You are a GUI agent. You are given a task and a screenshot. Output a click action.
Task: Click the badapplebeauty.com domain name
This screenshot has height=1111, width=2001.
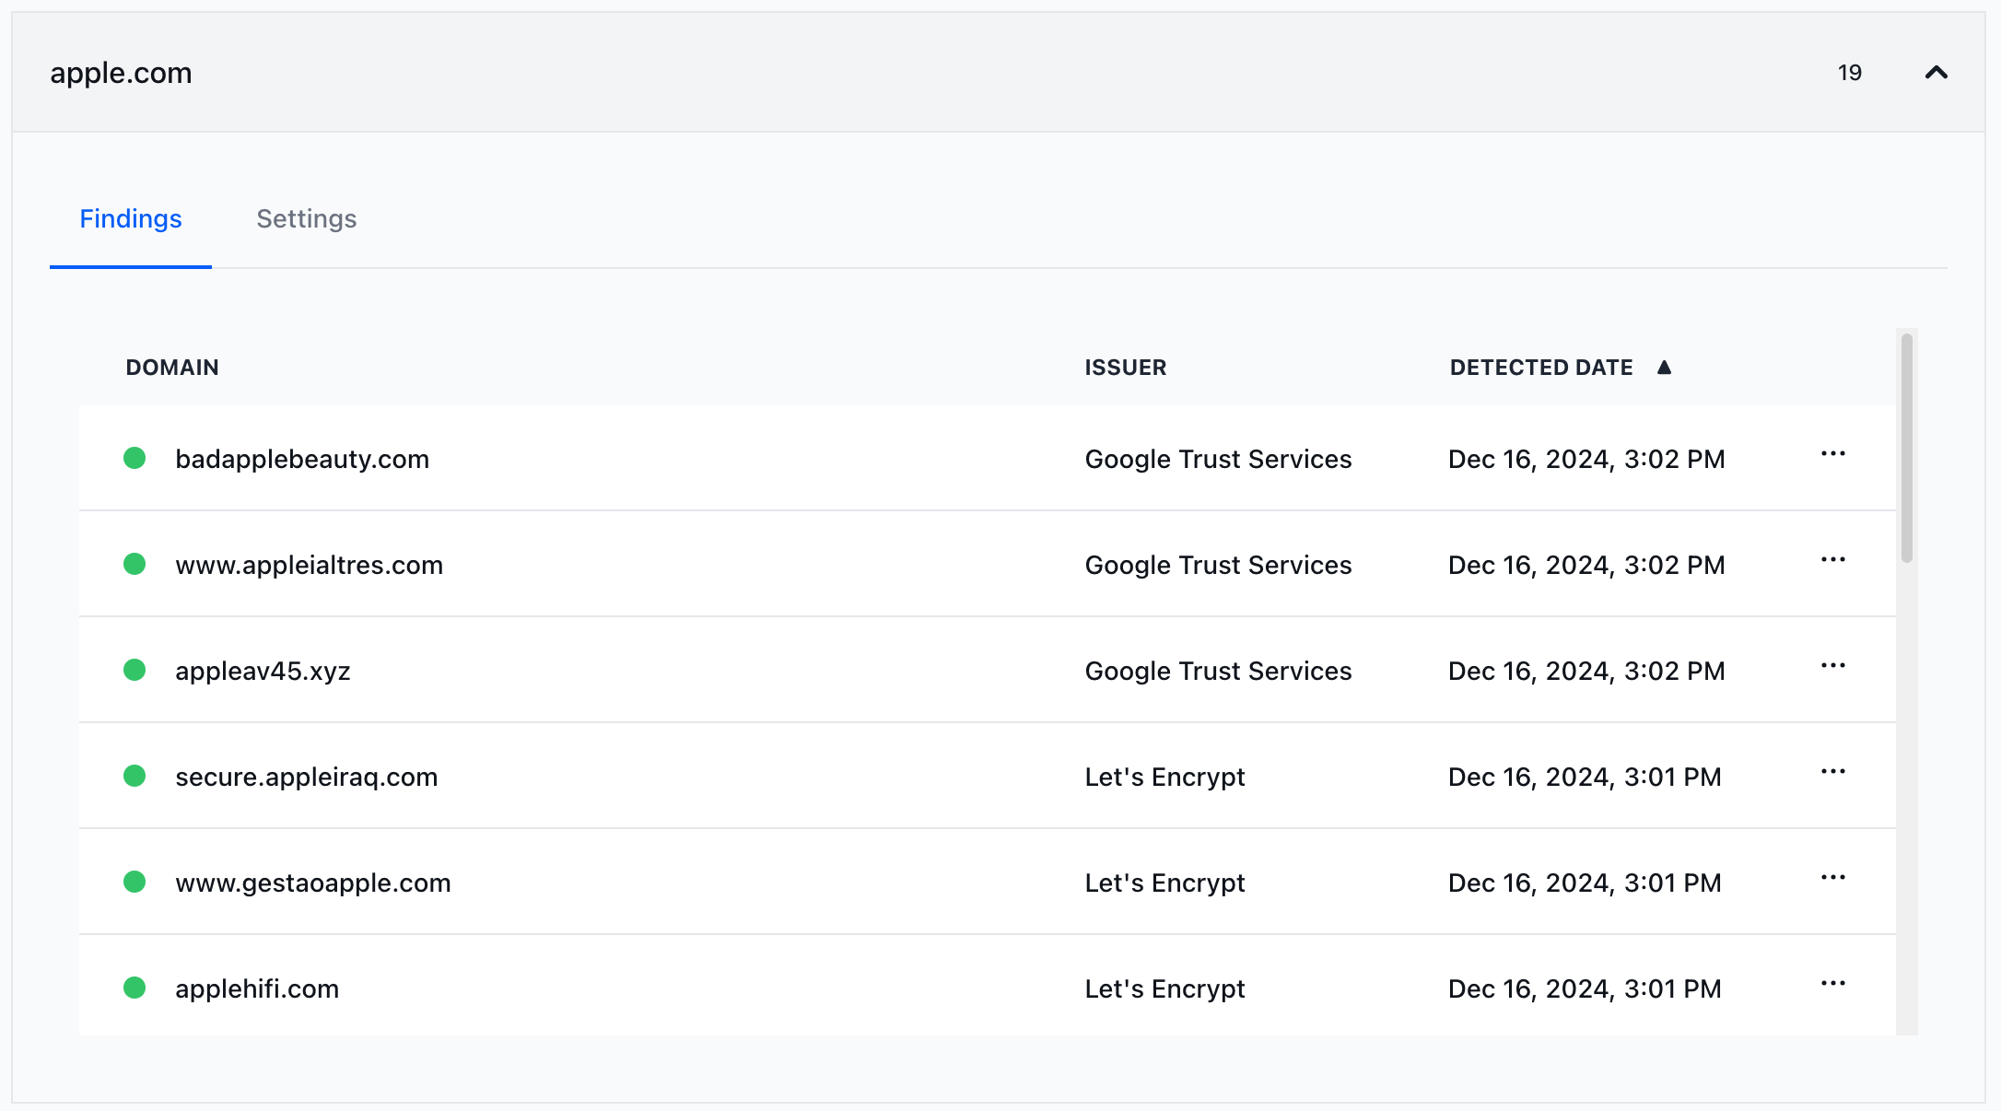pos(302,459)
